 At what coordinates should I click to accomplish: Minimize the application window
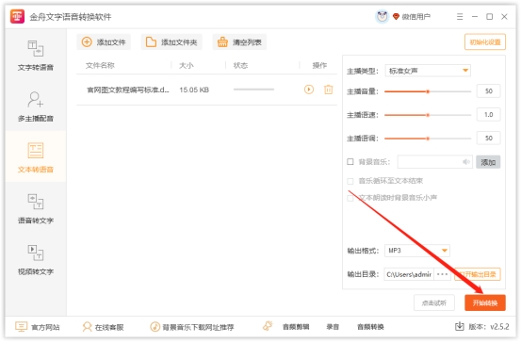pyautogui.click(x=475, y=17)
